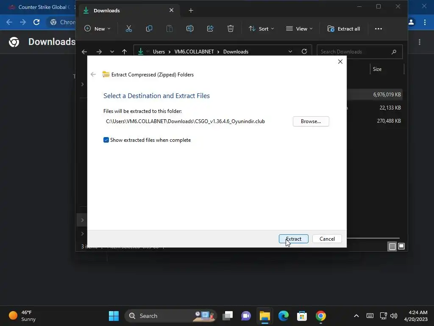Click the Rename icon in toolbar
434x326 pixels.
[190, 28]
